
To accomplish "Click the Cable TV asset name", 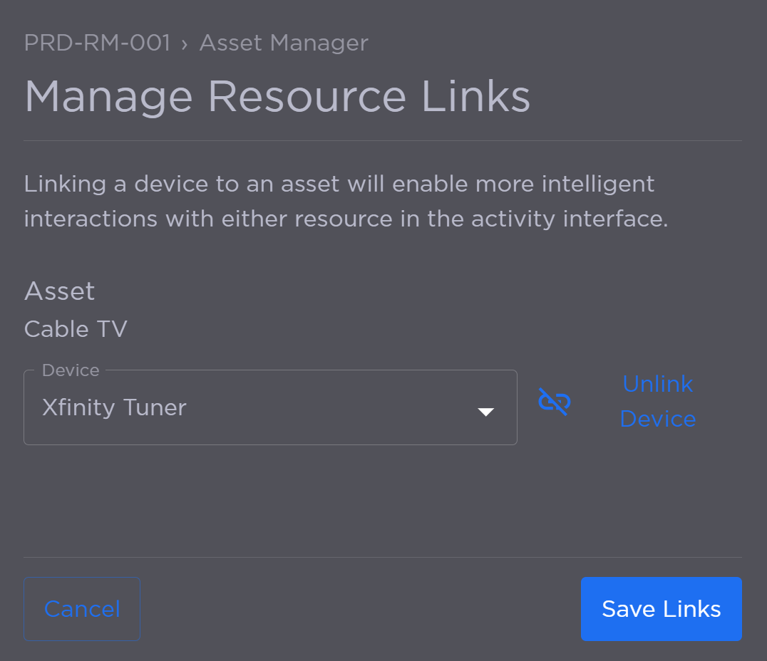I will (76, 329).
